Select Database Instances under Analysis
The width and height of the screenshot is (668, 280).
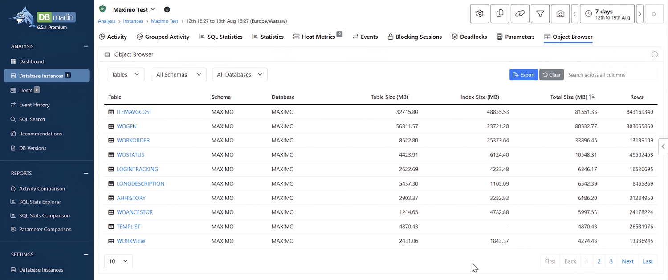pyautogui.click(x=47, y=76)
